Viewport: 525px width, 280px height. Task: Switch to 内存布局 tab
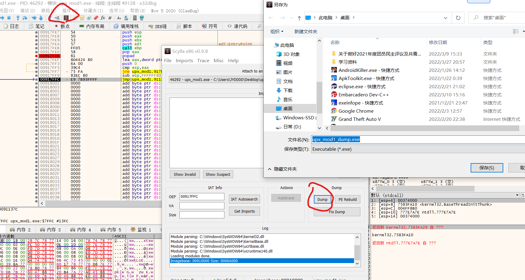(92, 26)
